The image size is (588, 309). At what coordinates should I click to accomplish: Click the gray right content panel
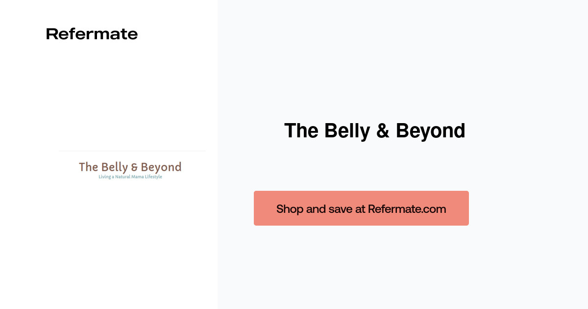403,270
